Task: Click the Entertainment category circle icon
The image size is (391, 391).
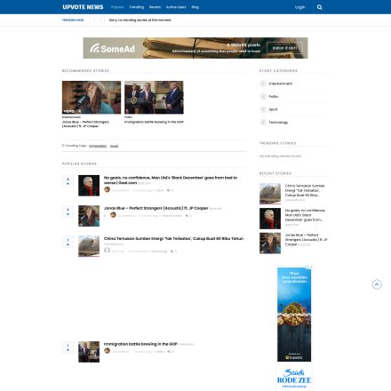Action: [x=263, y=84]
